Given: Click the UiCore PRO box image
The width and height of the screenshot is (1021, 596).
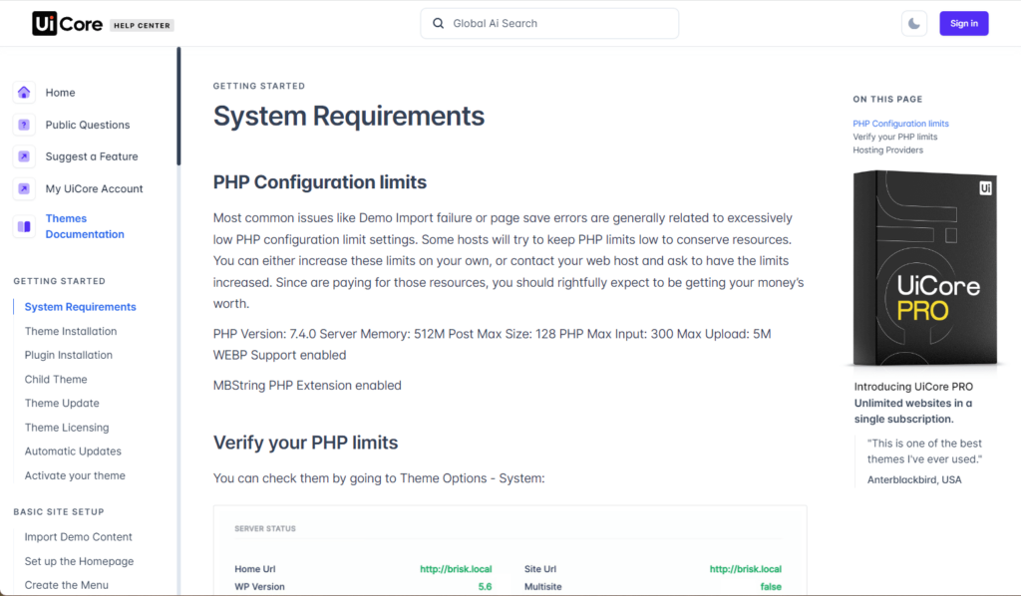Looking at the screenshot, I should [x=924, y=269].
